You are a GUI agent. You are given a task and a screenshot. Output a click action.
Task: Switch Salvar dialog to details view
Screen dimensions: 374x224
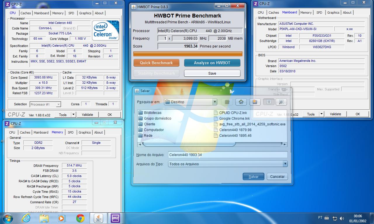[x=281, y=102]
